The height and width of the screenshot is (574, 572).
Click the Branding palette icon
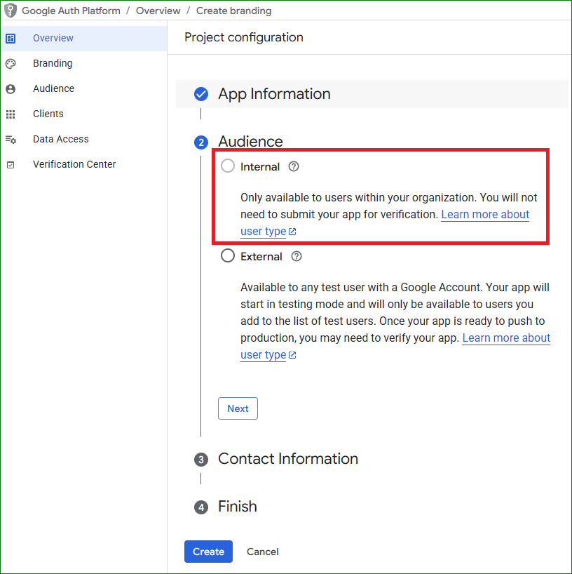tap(11, 64)
